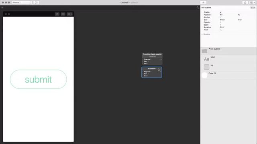Click the Size W field

tap(222, 20)
